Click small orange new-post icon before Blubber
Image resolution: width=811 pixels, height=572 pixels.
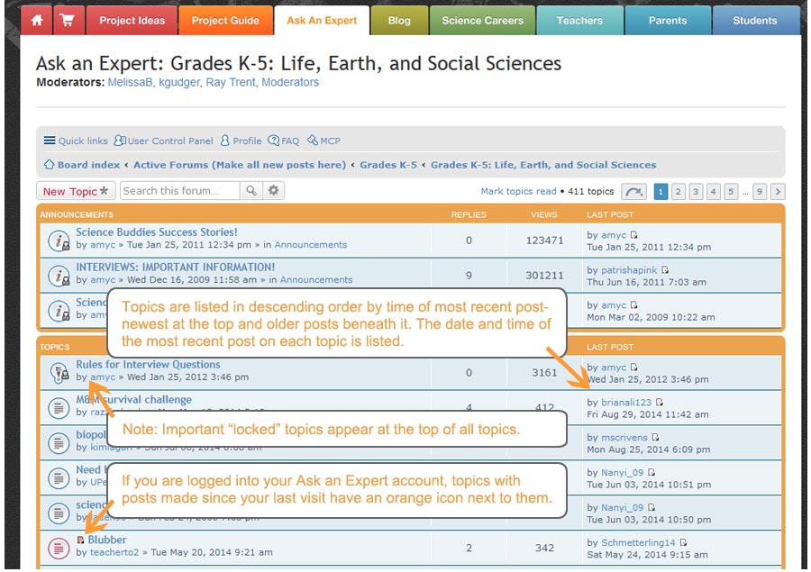click(81, 540)
